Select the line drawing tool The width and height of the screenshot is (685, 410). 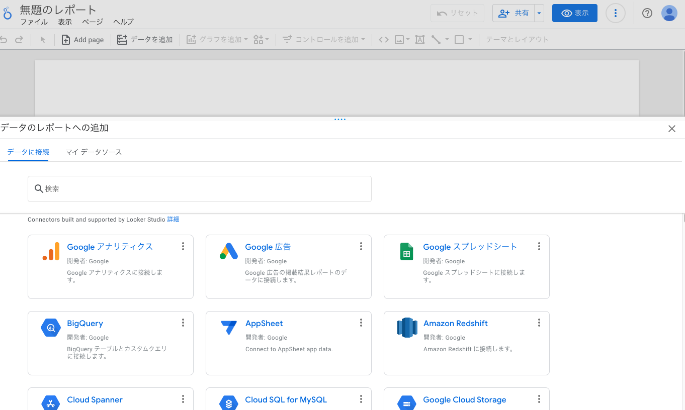tap(436, 40)
